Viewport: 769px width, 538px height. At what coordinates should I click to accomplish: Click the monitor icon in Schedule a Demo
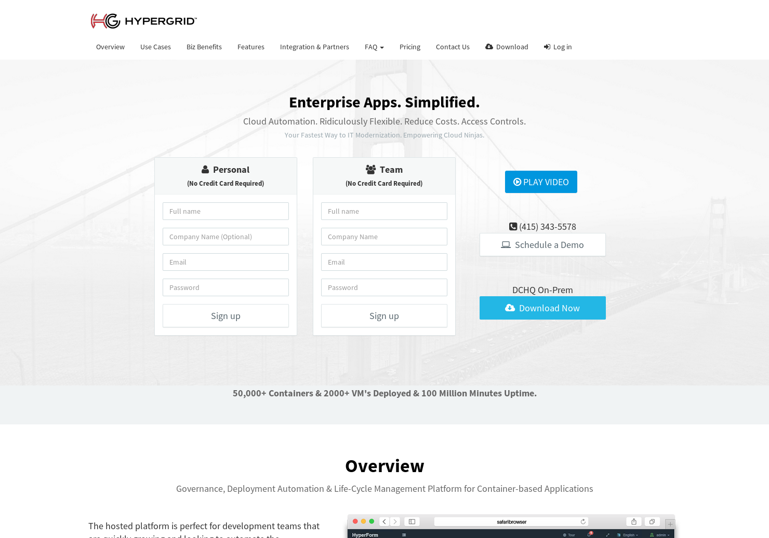tap(506, 244)
